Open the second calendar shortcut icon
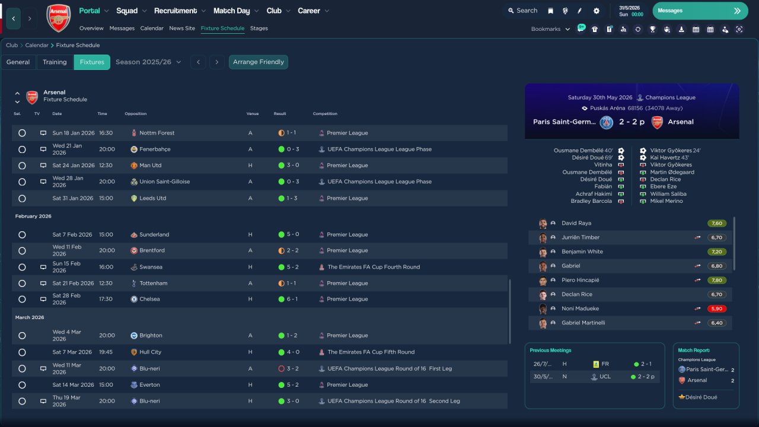This screenshot has height=427, width=759. [x=710, y=29]
